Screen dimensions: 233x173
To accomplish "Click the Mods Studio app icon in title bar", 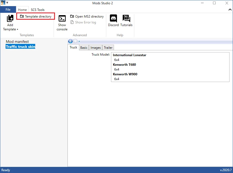I will 3,3.
